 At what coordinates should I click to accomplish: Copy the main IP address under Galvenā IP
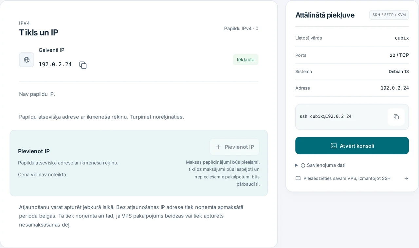click(x=83, y=65)
